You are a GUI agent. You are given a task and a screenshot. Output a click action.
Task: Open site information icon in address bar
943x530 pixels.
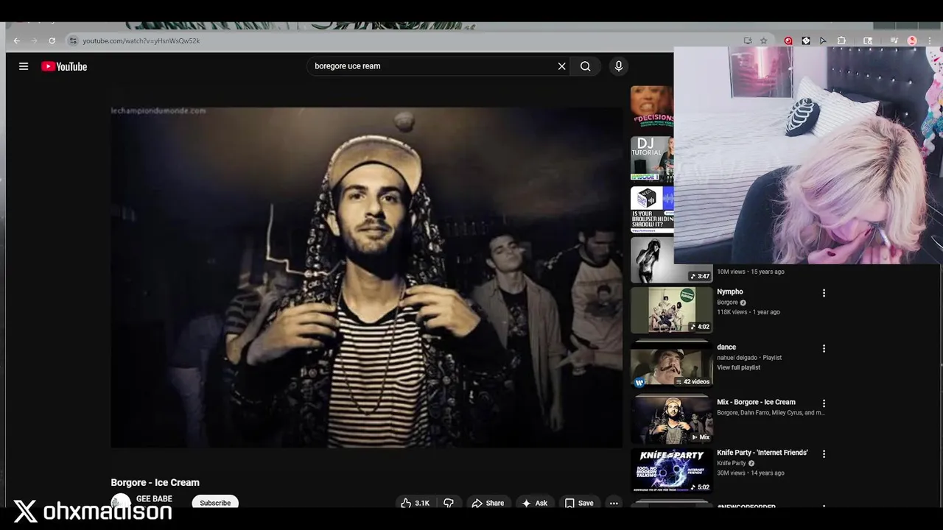[72, 40]
